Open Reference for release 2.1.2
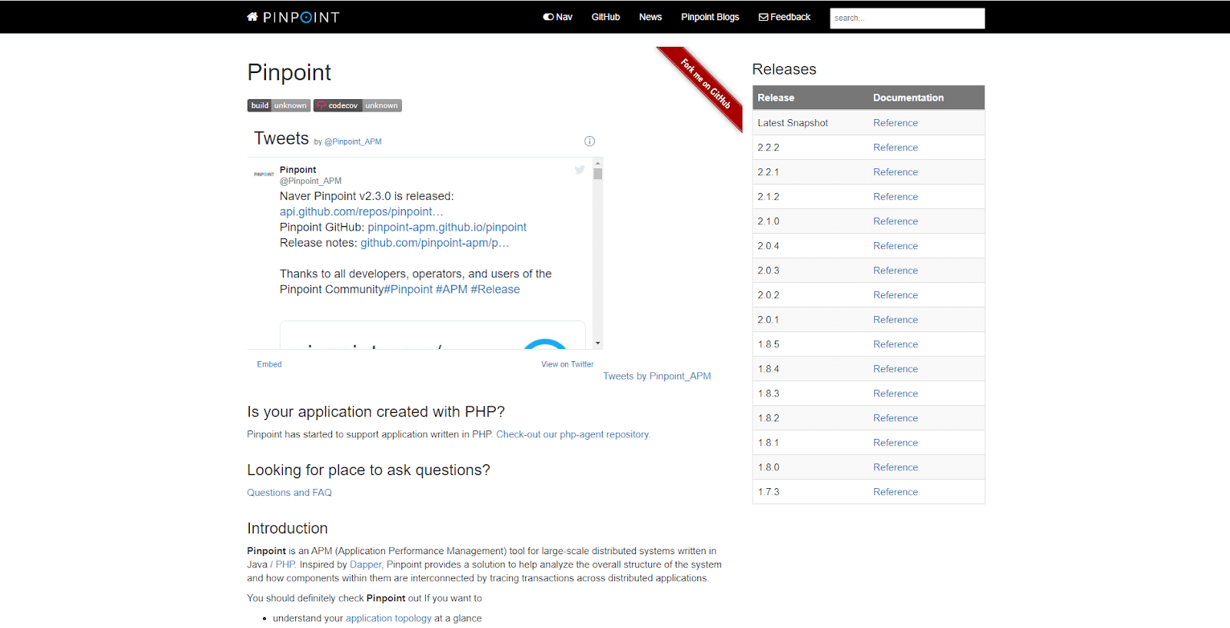The image size is (1230, 628). point(896,197)
